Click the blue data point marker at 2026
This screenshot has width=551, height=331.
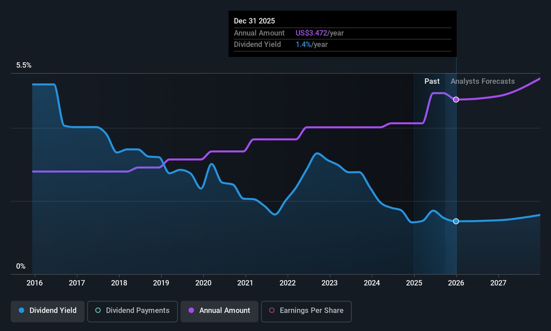coord(456,221)
